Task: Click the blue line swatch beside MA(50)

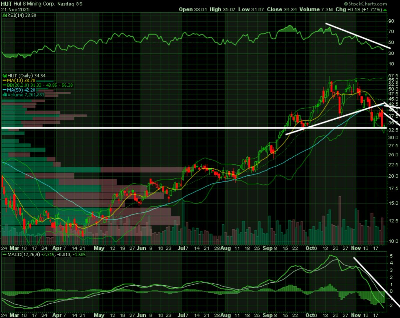Action: pos(5,90)
